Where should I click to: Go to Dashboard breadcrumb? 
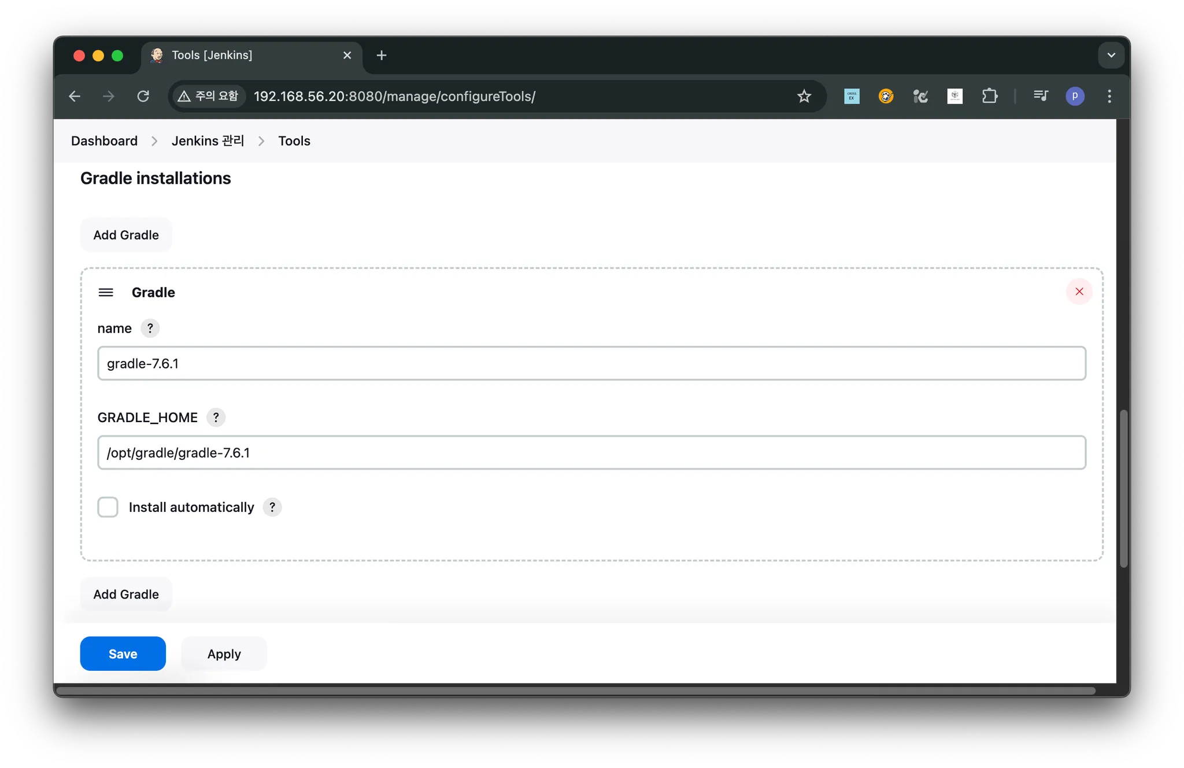tap(104, 141)
